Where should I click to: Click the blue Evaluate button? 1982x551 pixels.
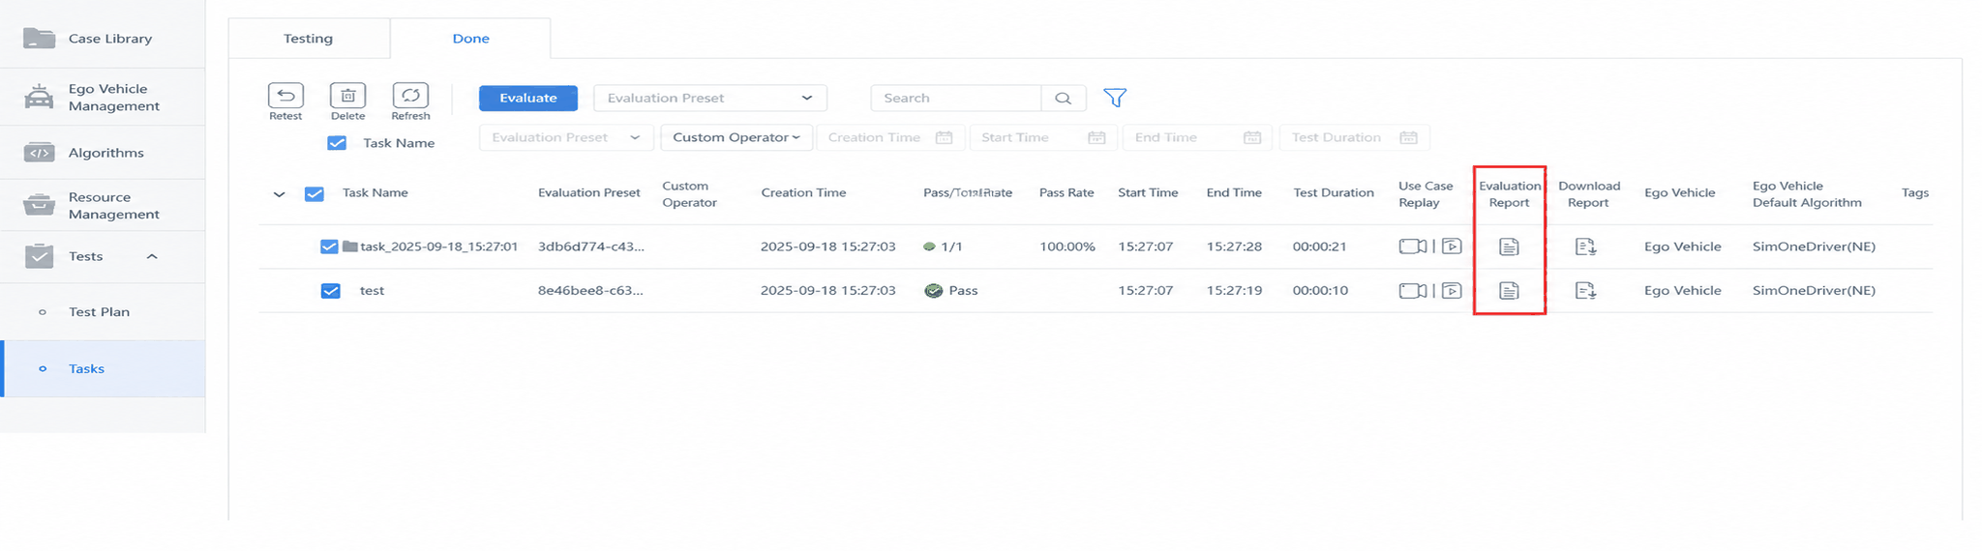(528, 98)
